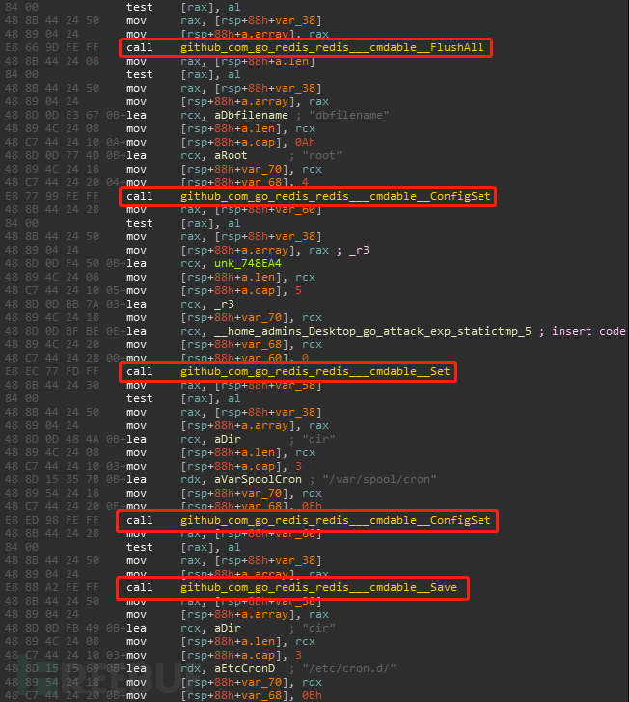Click the "/var/spool/cron" string comment
The height and width of the screenshot is (702, 629).
pos(379,479)
